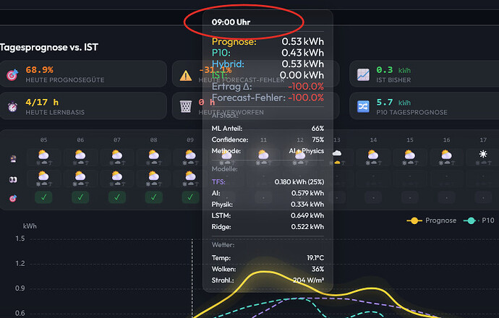Click the forecast row icon above binoculars

13,159
